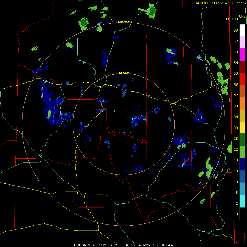Click the 62 label on the scale
Image resolution: width=247 pixels, height=247 pixels.
point(236,41)
